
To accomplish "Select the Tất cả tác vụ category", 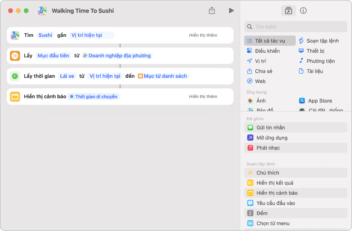I will (270, 41).
